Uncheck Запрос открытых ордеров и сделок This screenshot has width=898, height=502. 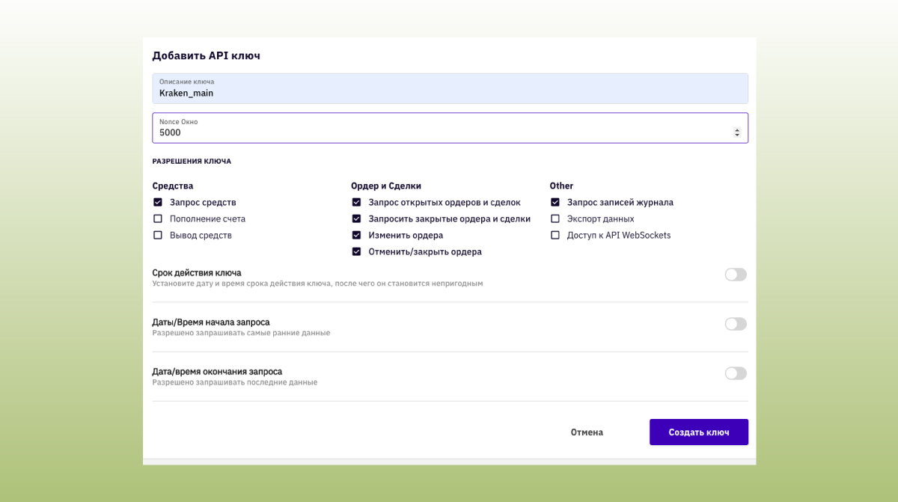click(357, 202)
